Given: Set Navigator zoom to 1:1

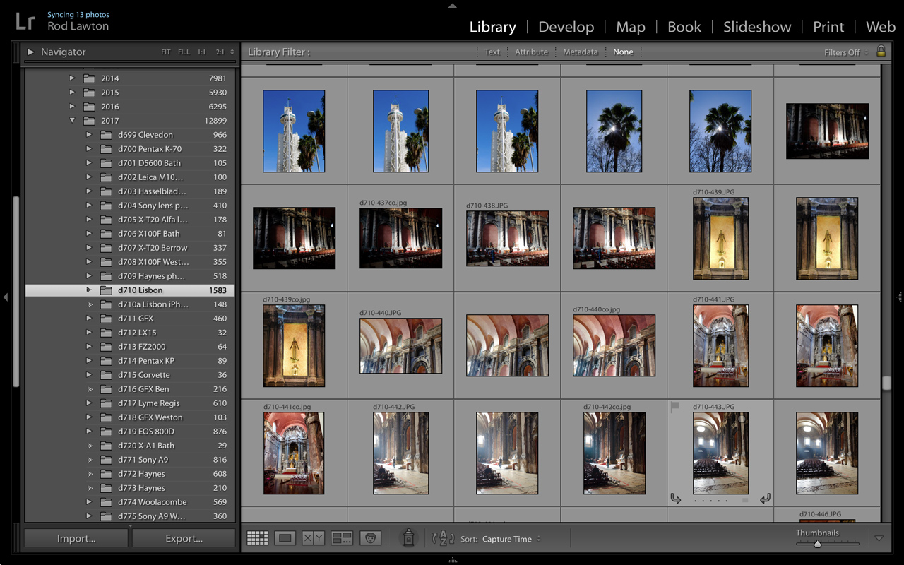Looking at the screenshot, I should coord(202,52).
